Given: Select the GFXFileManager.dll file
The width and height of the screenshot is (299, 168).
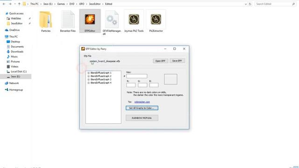Looking at the screenshot, I should [x=112, y=22].
